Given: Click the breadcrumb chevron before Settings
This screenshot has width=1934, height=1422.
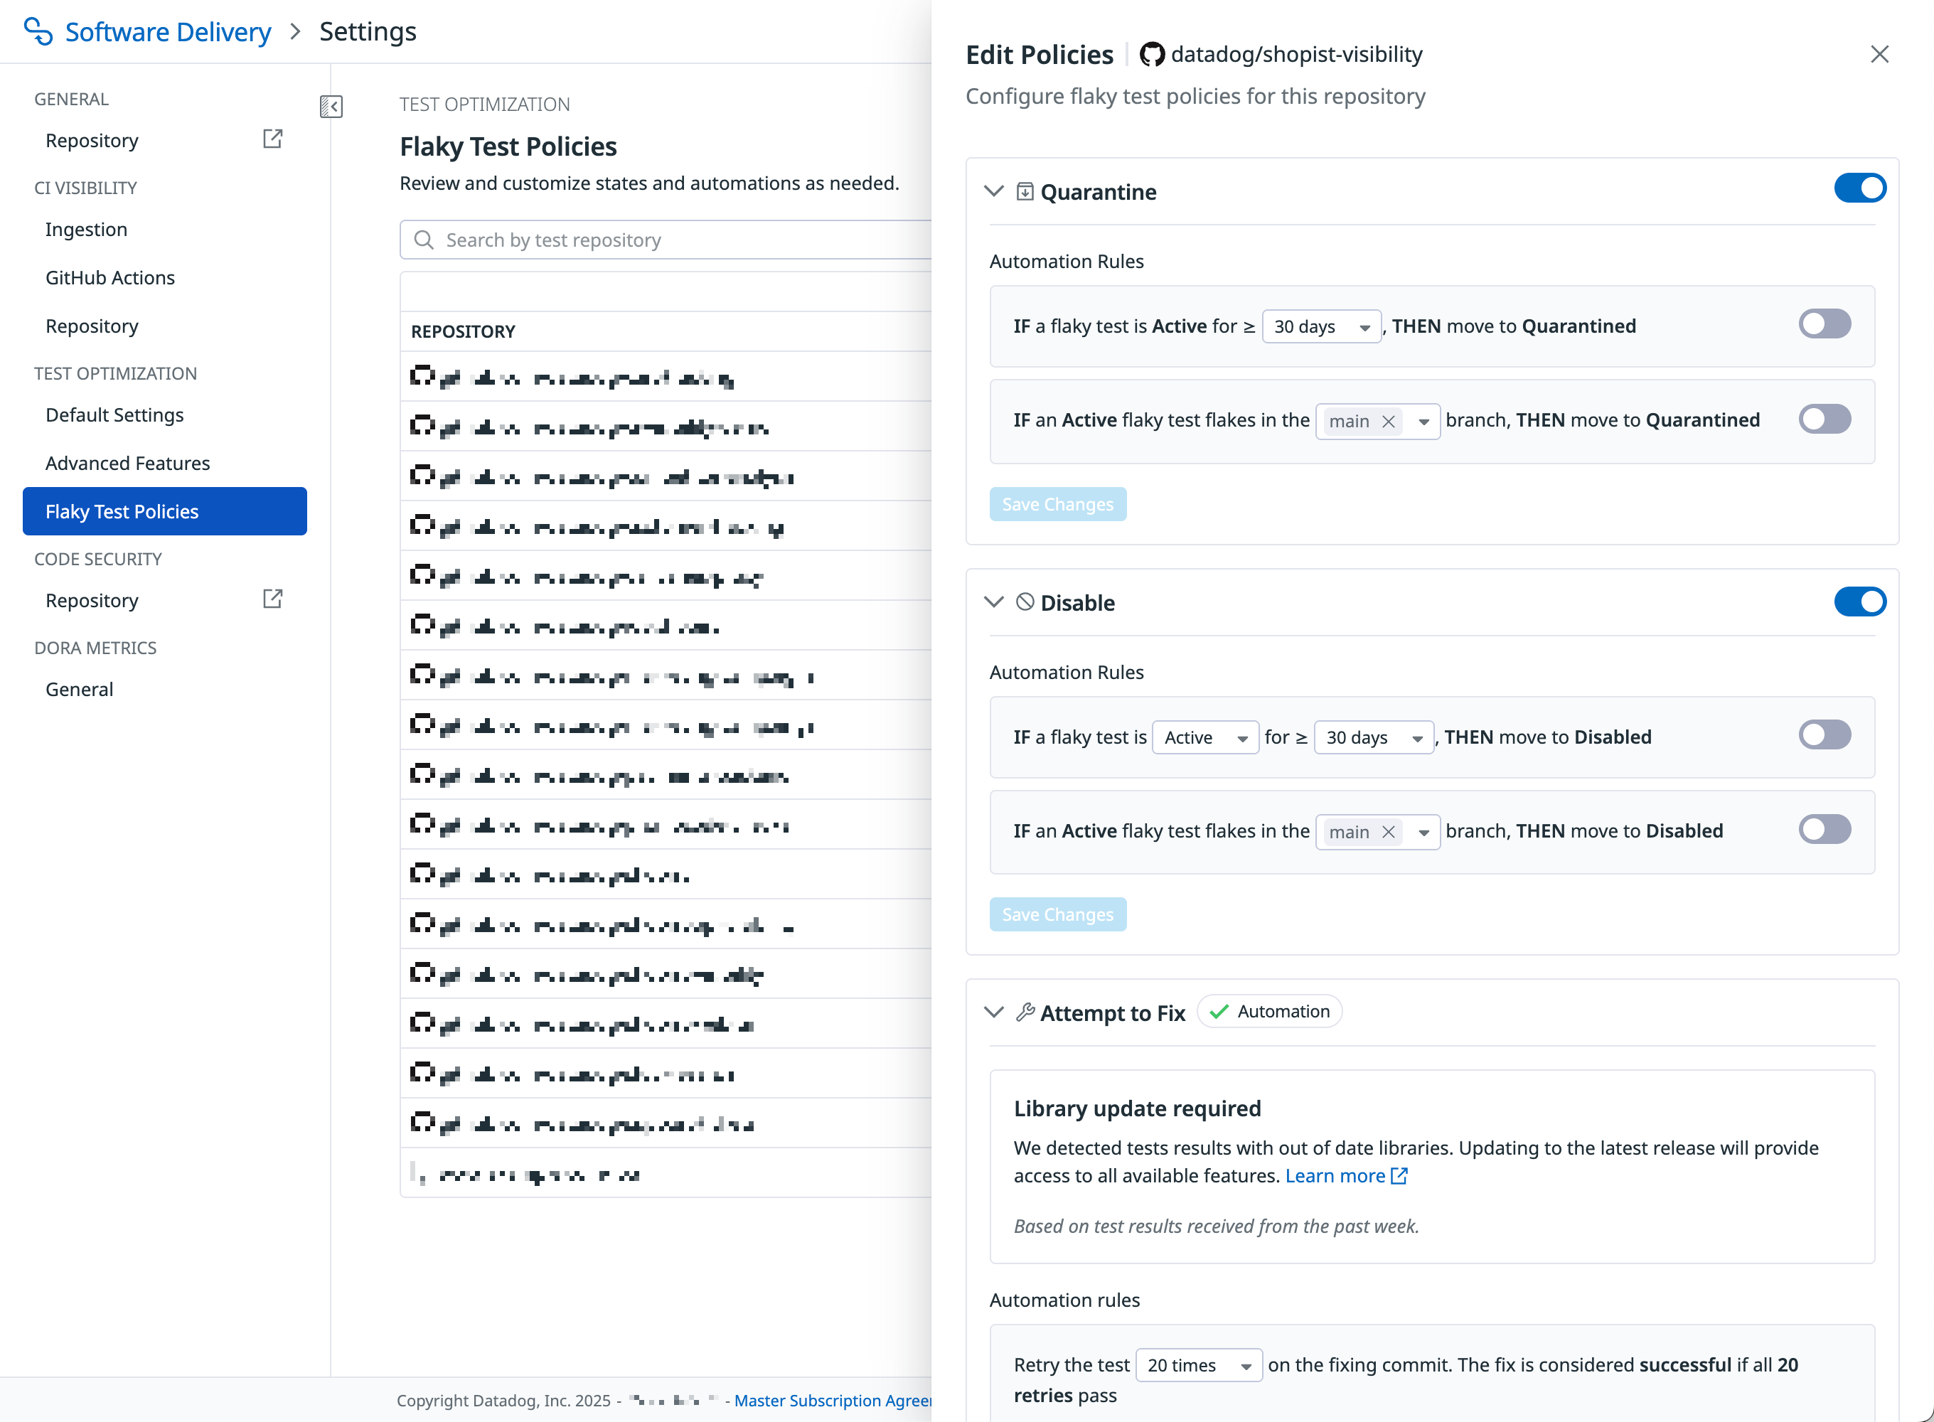Looking at the screenshot, I should point(295,32).
